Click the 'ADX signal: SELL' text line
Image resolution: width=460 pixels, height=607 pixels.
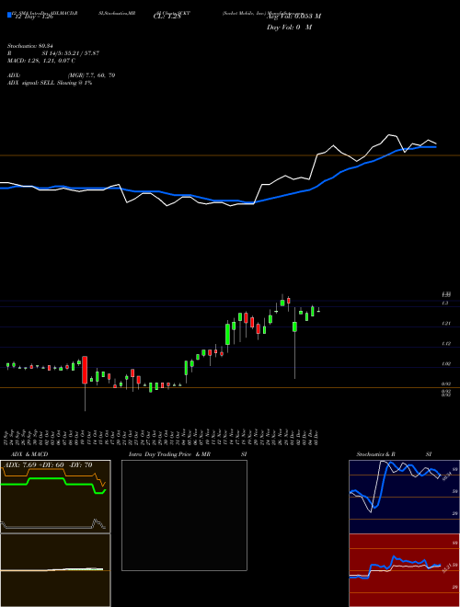point(50,83)
